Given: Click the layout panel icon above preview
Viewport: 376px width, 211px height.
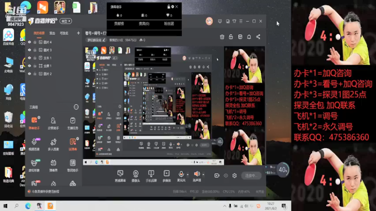Looking at the screenshot, I should click(240, 37).
